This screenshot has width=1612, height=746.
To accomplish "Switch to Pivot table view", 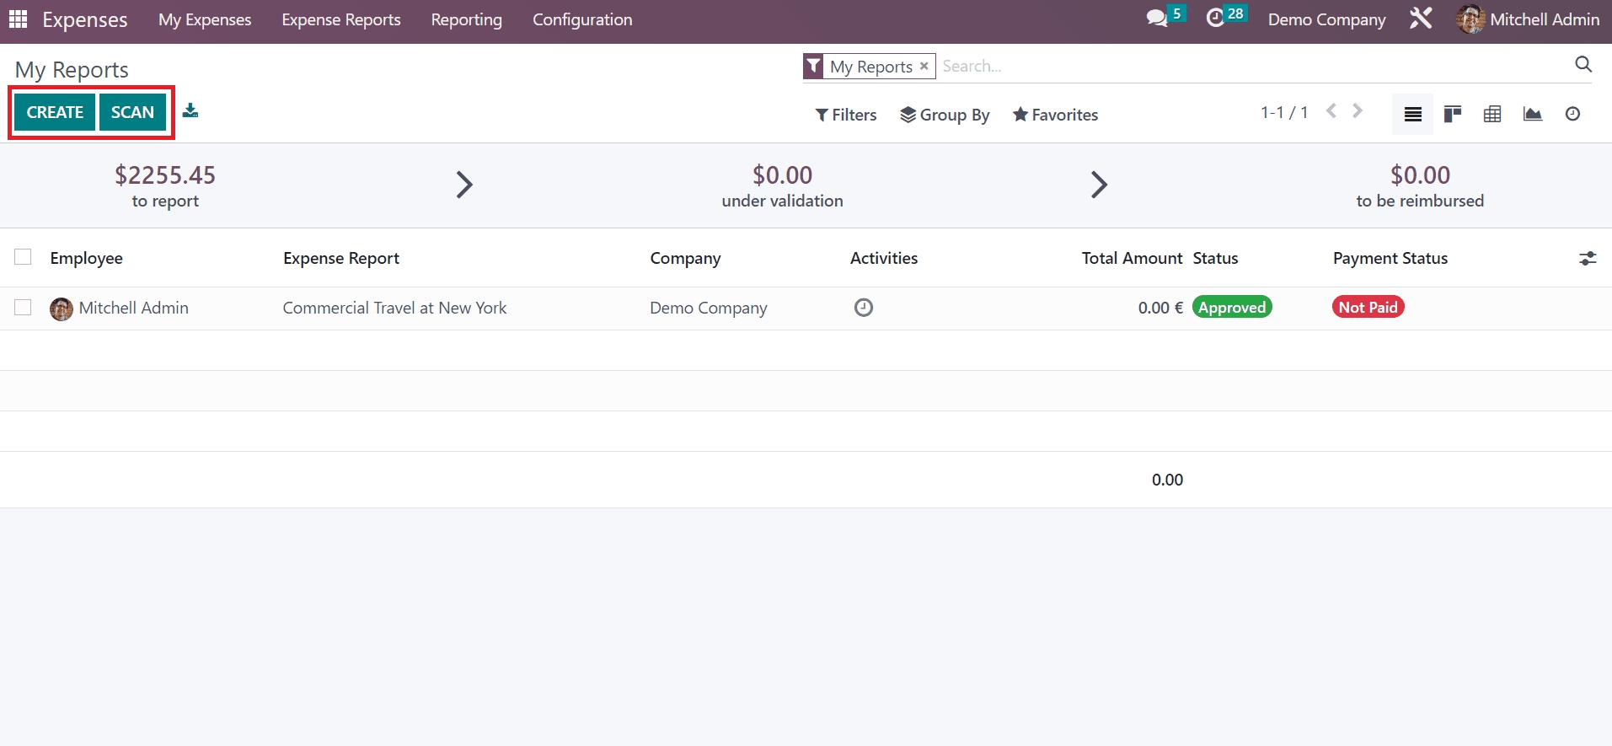I will click(x=1492, y=114).
